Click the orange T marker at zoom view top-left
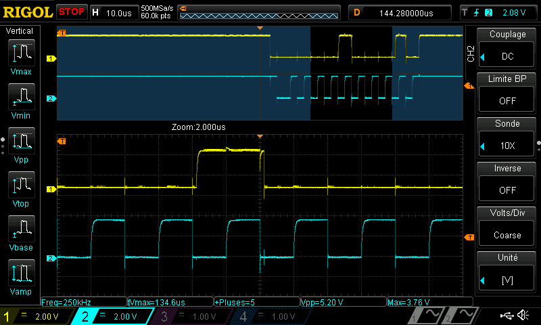Screen dimensions: 541x325 (x=62, y=142)
